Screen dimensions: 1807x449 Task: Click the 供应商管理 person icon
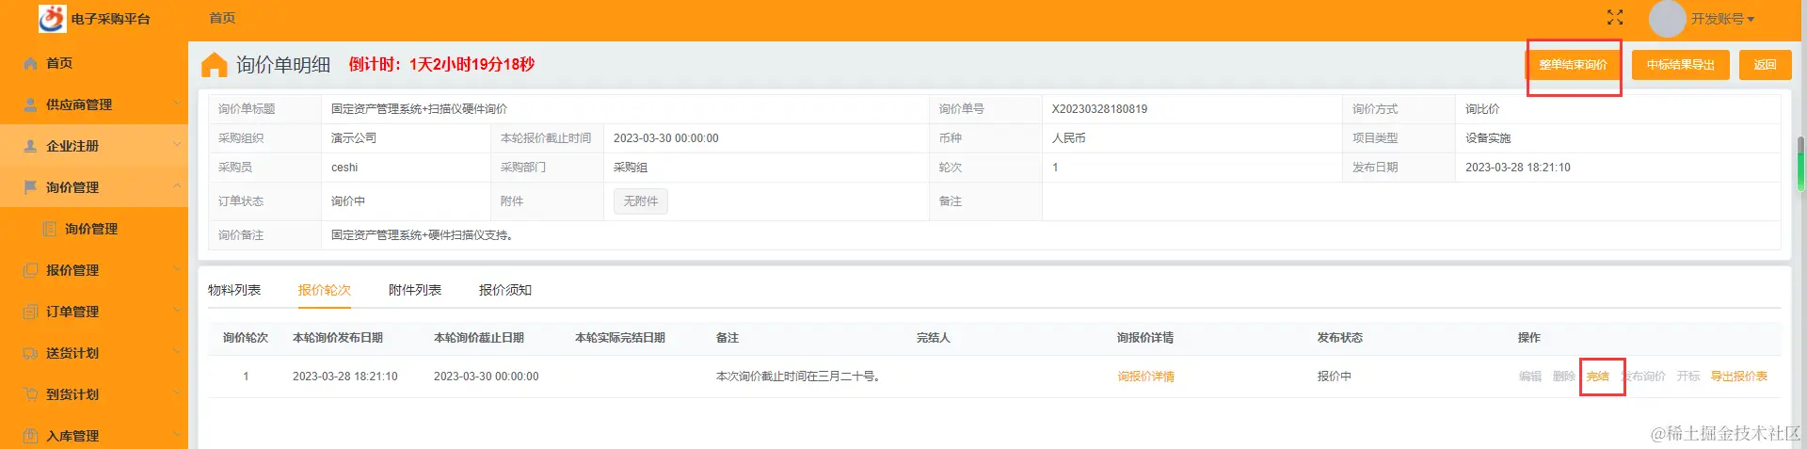pyautogui.click(x=30, y=104)
